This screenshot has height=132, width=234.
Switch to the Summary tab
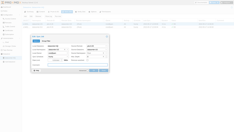coord(29,12)
